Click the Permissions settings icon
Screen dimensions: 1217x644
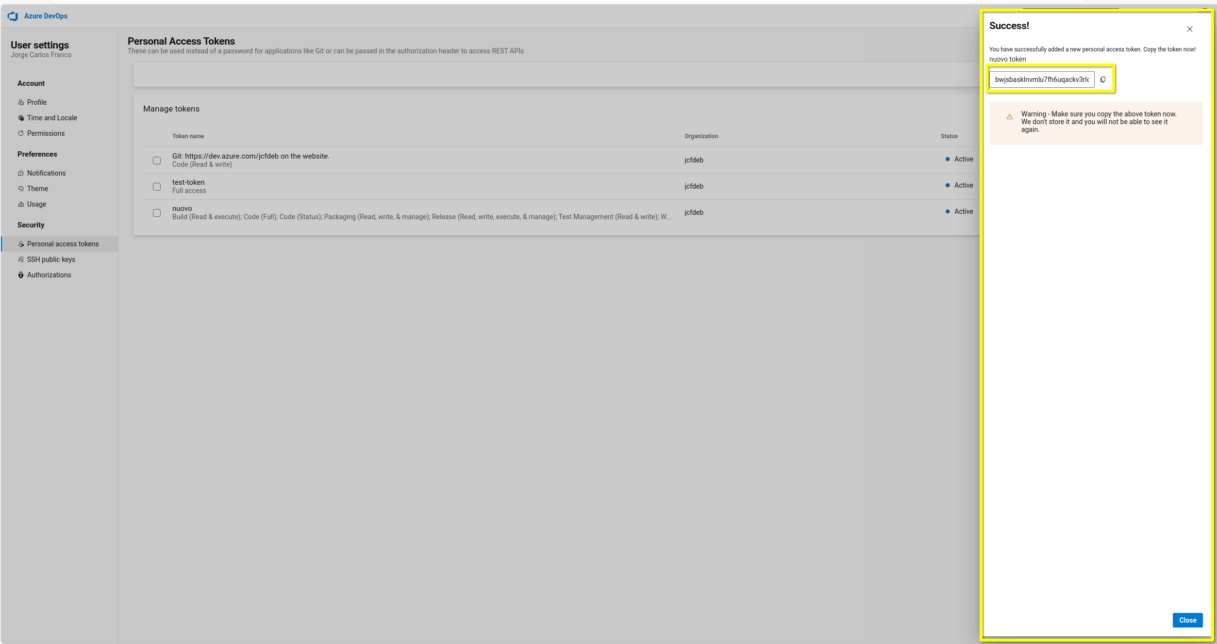[22, 133]
